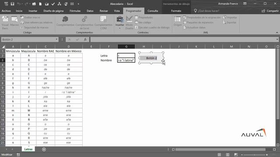This screenshot has height=157, width=280.
Task: Click the horizontal scrollbar track
Action: pos(224,149)
